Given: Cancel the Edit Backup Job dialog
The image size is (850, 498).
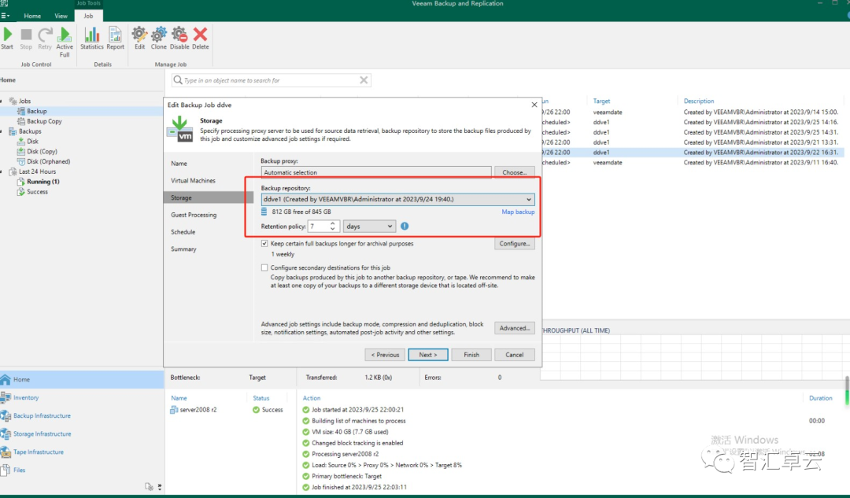Looking at the screenshot, I should pyautogui.click(x=515, y=354).
